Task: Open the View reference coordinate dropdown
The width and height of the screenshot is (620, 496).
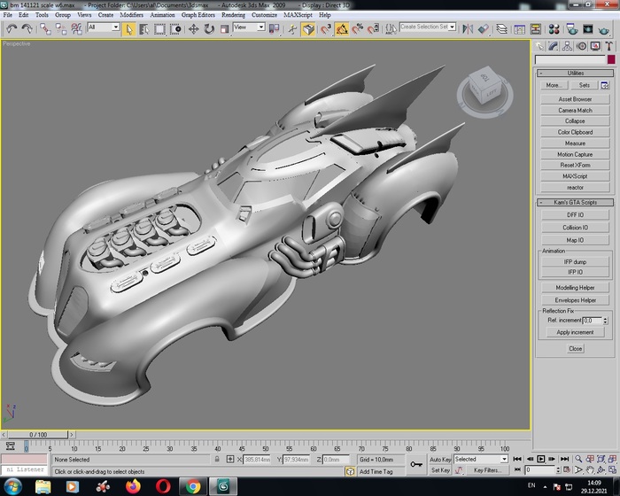Action: (249, 27)
